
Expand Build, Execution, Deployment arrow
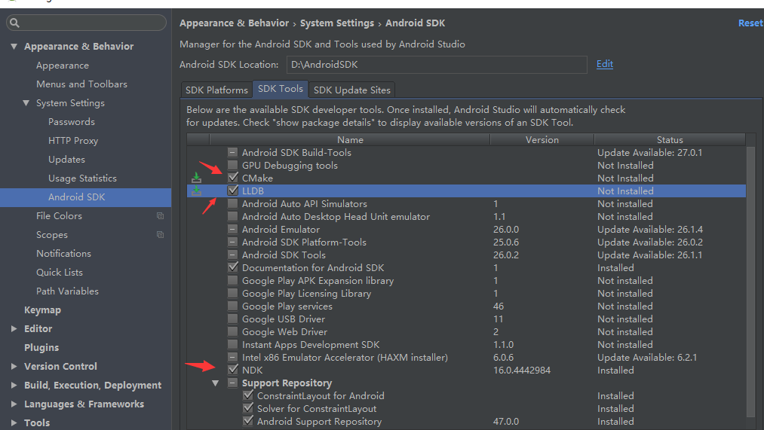(x=14, y=386)
